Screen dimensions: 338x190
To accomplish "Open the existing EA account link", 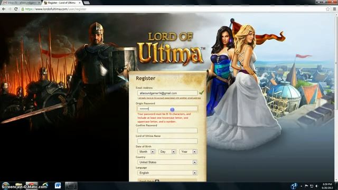I will tap(169, 98).
